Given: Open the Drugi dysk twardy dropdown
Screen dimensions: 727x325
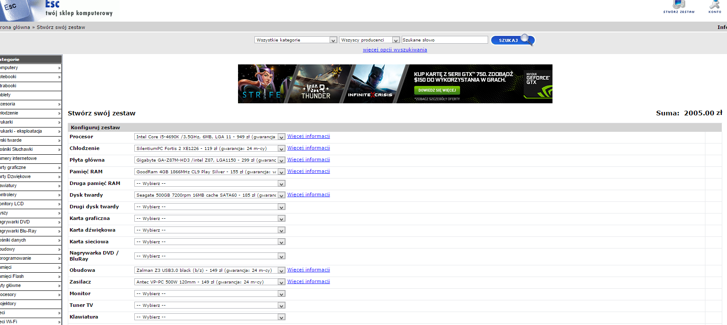Looking at the screenshot, I should point(210,207).
